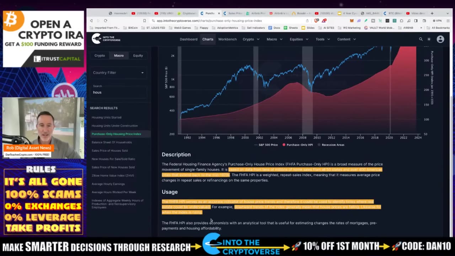Viewport: 455px width, 256px height.
Task: Click the Into The Cryptoverse logo
Action: (x=106, y=39)
